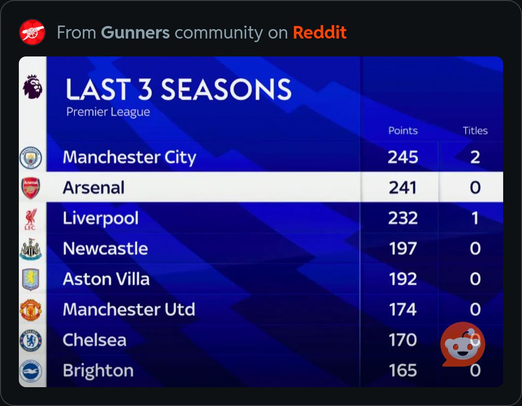Image resolution: width=522 pixels, height=406 pixels.
Task: Click the Points column header
Action: click(403, 131)
